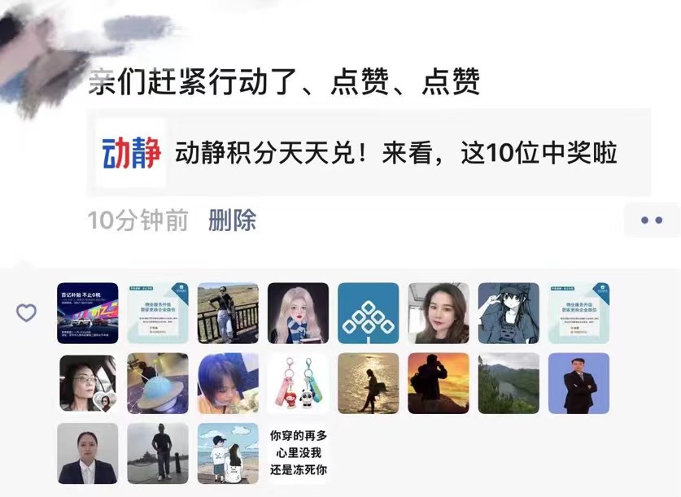This screenshot has height=497, width=681.
Task: Open the two-dot more options button
Action: coord(652,220)
